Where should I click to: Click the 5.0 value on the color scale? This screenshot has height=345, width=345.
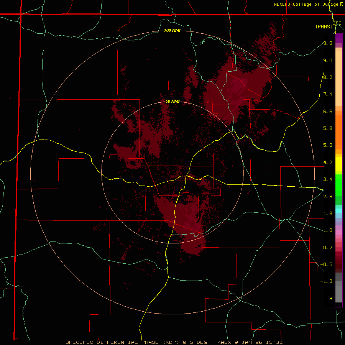(x=328, y=145)
